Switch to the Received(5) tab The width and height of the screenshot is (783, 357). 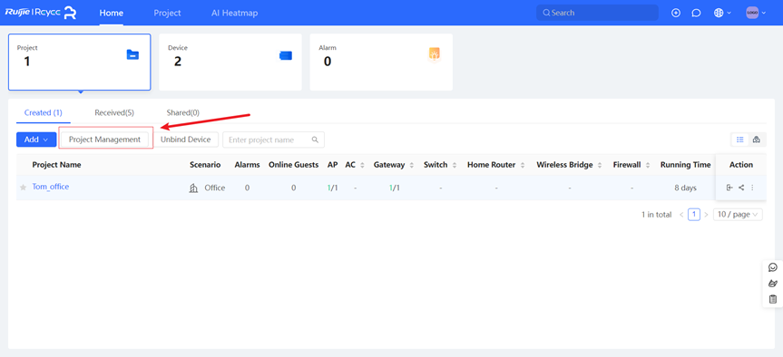point(114,112)
